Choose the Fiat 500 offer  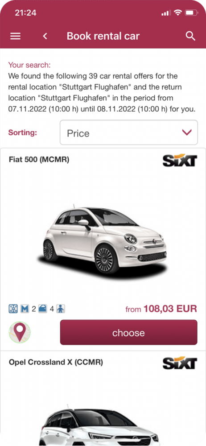[x=128, y=332]
